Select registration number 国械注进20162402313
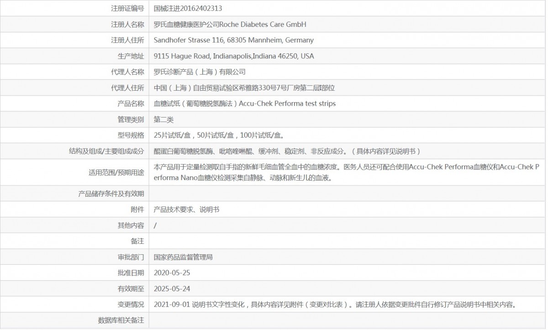 [188, 8]
